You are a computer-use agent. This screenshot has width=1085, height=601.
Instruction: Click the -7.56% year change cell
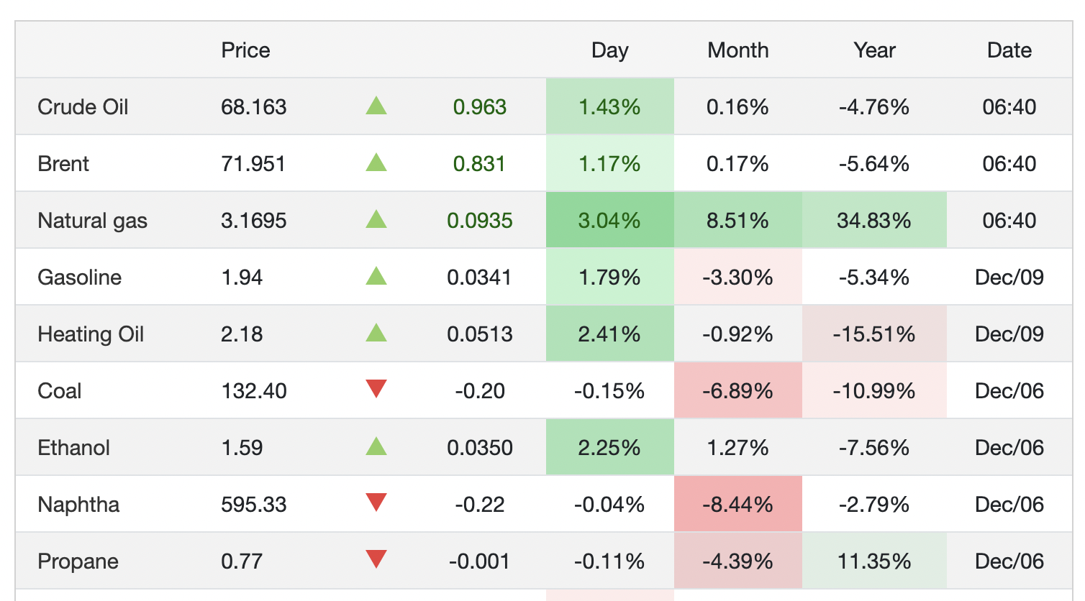pyautogui.click(x=874, y=447)
